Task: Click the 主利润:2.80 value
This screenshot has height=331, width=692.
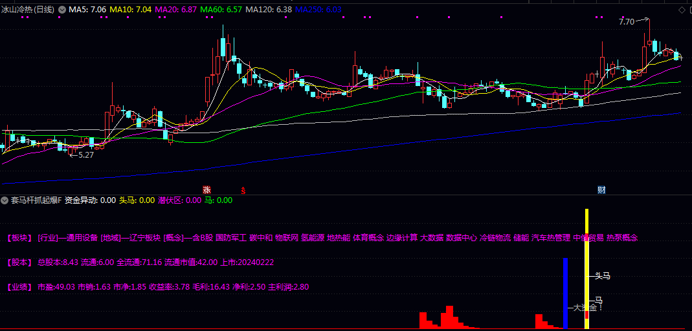Action: coord(288,287)
